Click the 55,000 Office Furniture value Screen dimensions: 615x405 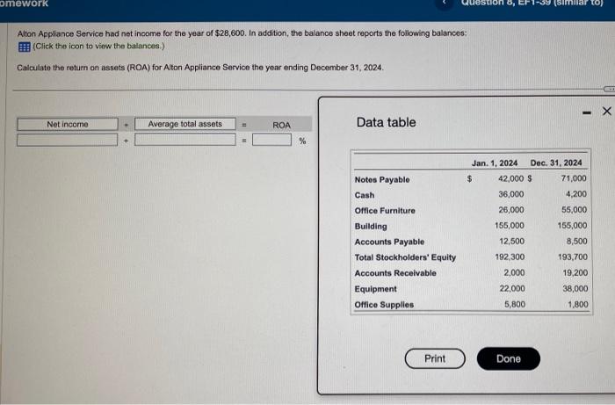[x=575, y=210]
